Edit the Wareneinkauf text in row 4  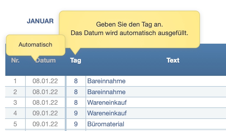[107, 113]
